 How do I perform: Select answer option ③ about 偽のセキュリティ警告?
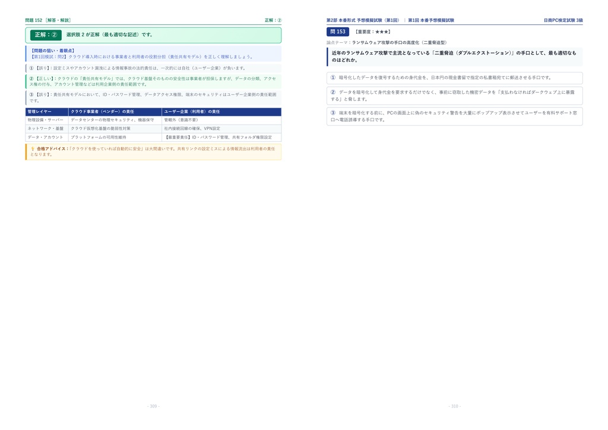point(454,116)
